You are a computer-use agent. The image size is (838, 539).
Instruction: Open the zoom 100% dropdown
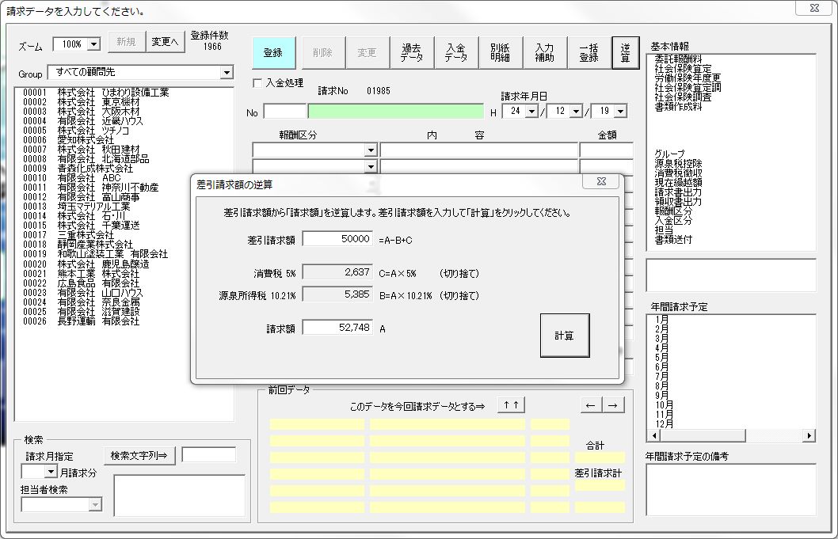94,44
